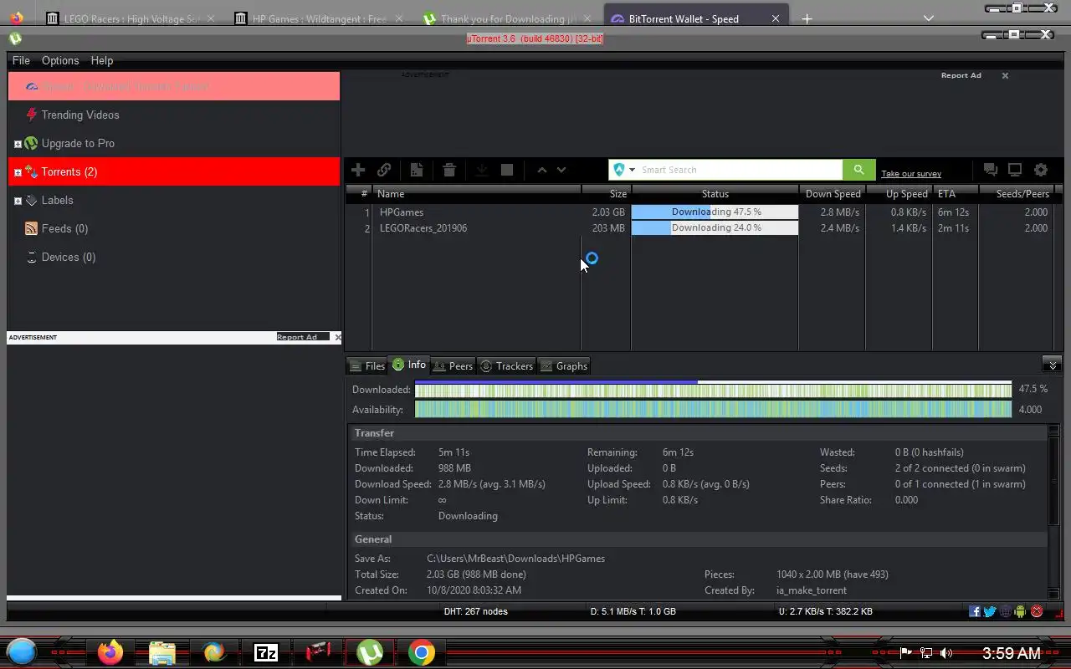Move torrent down the queue arrow

[x=561, y=170]
